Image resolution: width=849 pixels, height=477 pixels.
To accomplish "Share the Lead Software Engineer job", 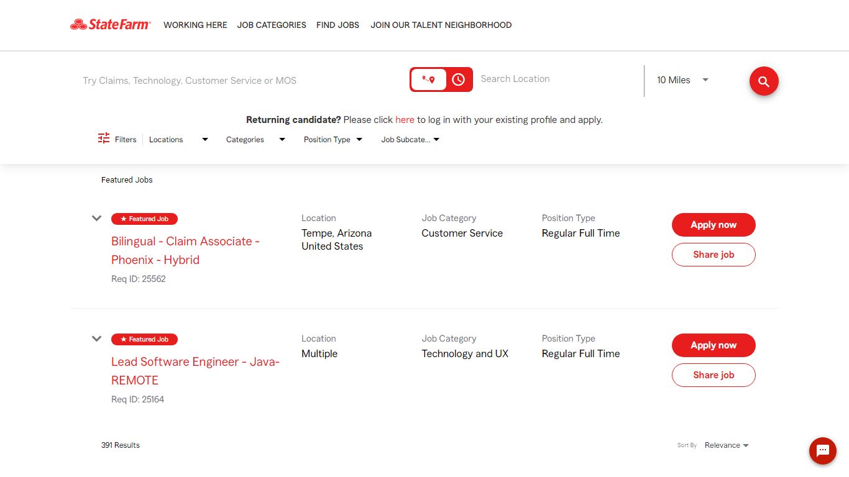I will point(714,375).
